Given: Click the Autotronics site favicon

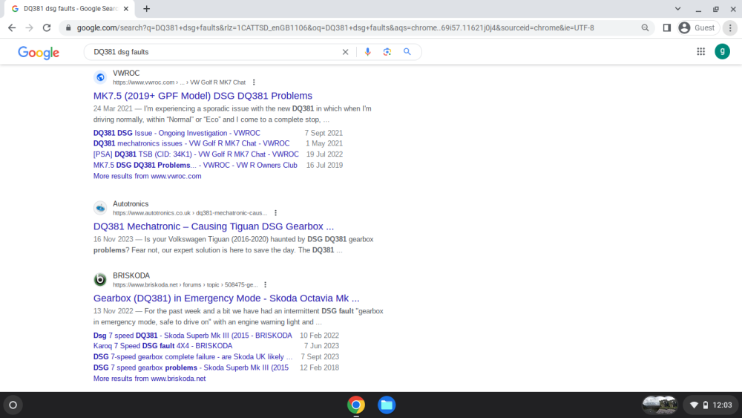Looking at the screenshot, I should (x=100, y=208).
